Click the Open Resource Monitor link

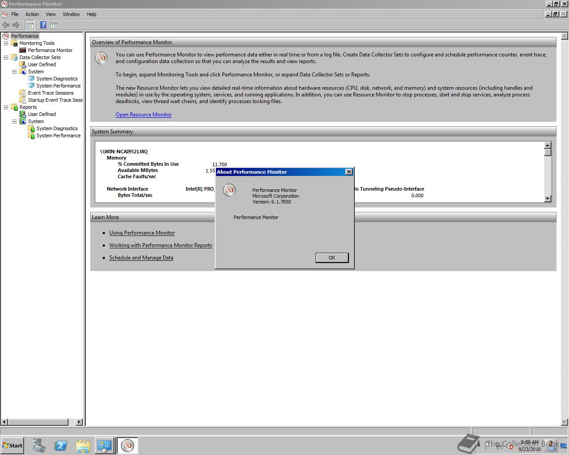[144, 115]
